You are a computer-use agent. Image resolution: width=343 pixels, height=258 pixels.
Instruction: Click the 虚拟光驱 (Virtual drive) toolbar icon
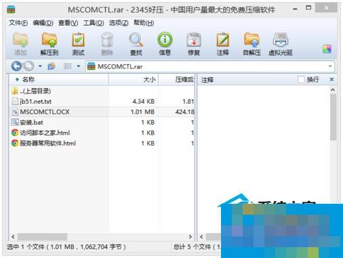coord(281,44)
